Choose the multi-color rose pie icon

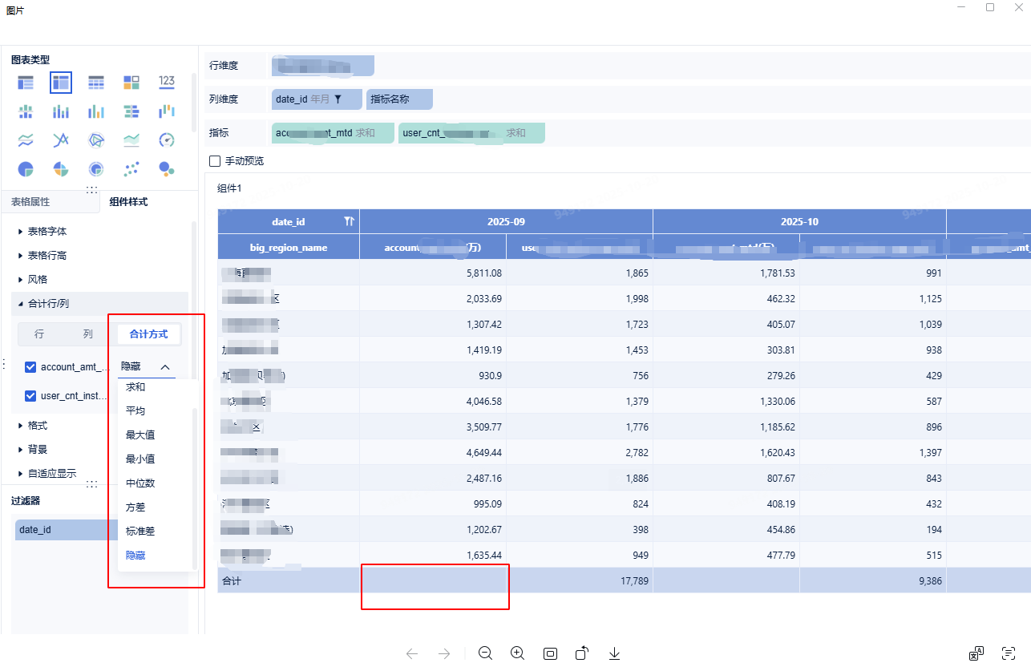tap(61, 169)
